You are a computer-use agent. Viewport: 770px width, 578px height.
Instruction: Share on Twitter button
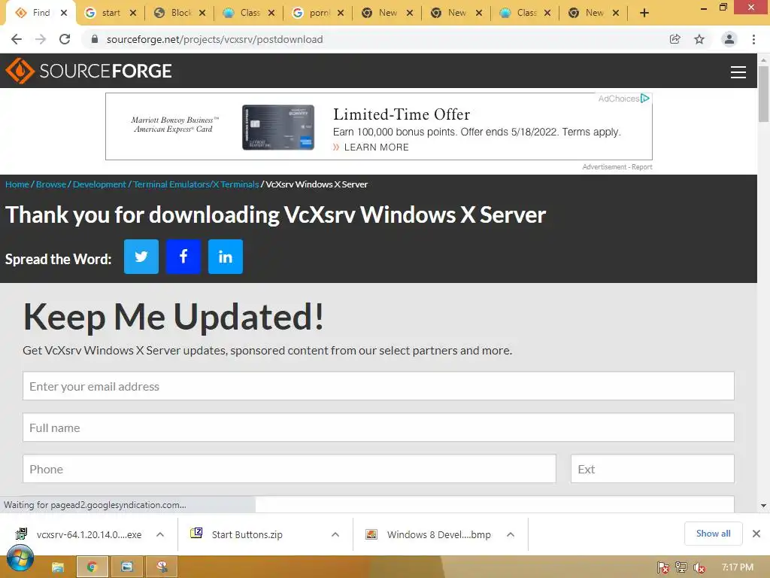point(141,257)
